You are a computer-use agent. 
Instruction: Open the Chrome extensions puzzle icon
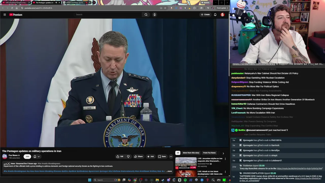coord(194,8)
